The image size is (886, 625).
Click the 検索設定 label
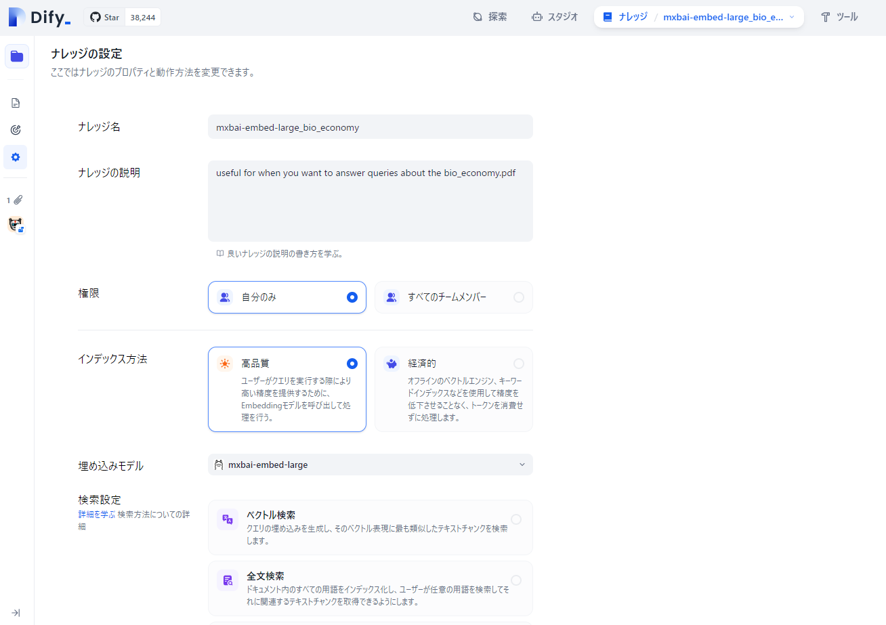pyautogui.click(x=100, y=500)
